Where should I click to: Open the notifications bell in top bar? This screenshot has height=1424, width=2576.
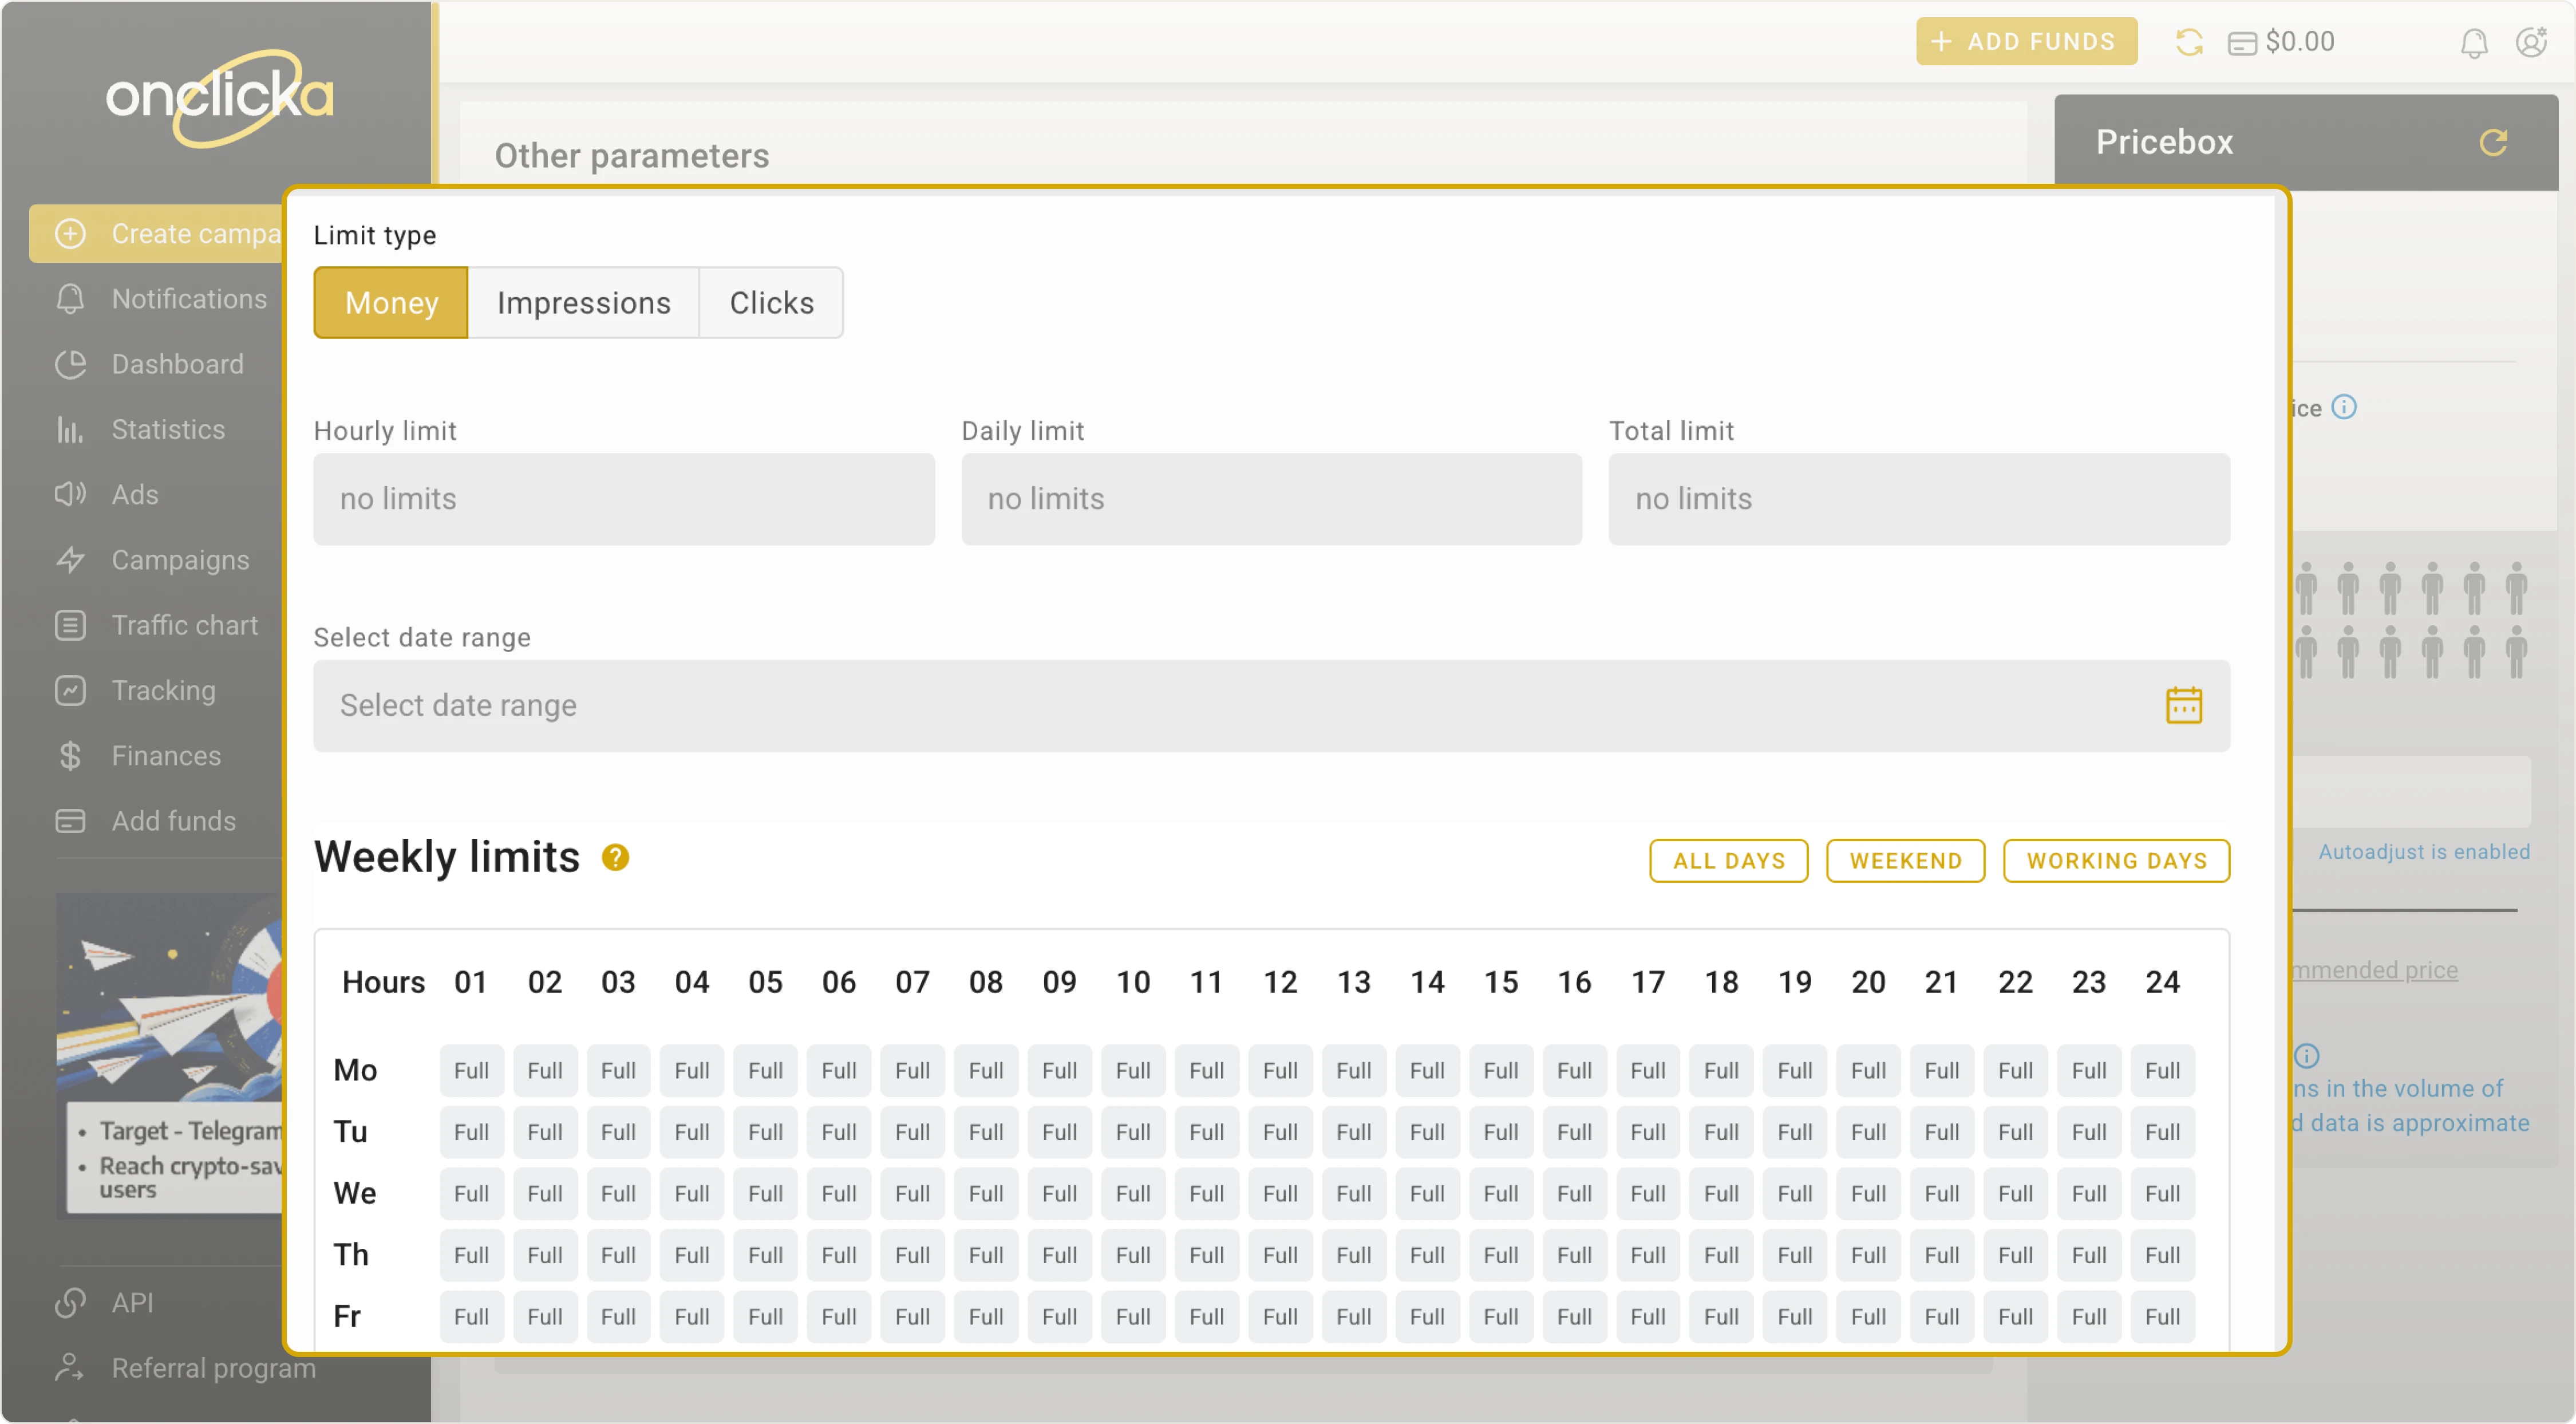[x=2473, y=43]
